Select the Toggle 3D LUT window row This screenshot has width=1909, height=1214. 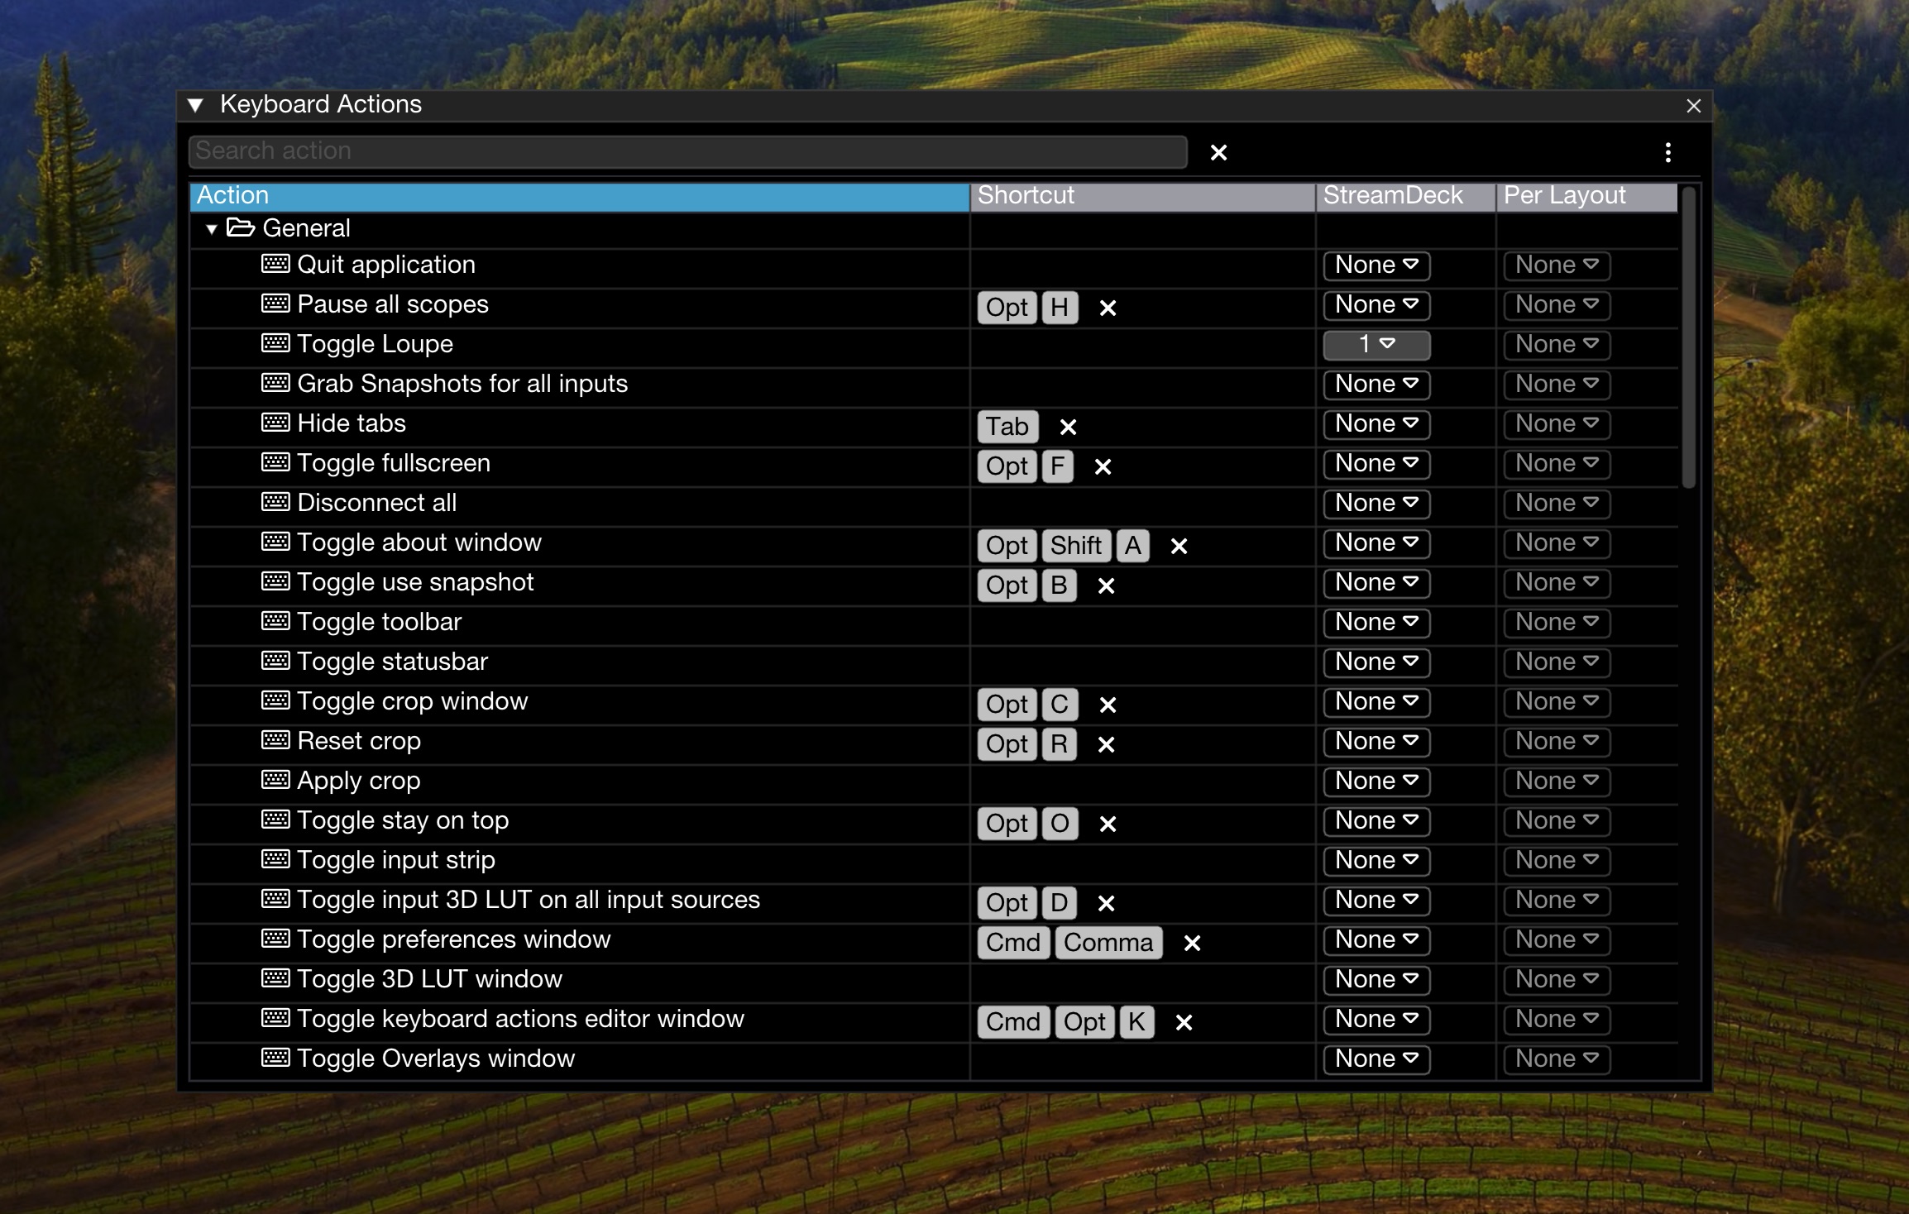click(x=429, y=979)
